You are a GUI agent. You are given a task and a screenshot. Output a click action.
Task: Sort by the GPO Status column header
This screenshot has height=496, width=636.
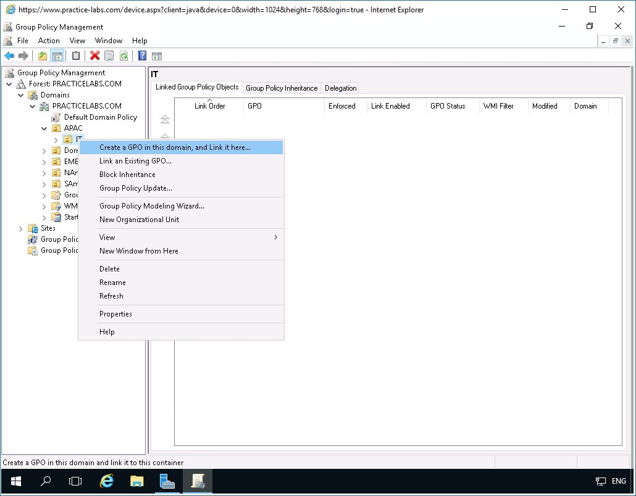point(453,106)
